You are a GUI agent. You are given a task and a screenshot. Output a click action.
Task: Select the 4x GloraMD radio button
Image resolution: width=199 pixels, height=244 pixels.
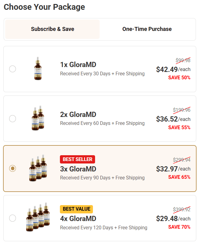point(13,218)
